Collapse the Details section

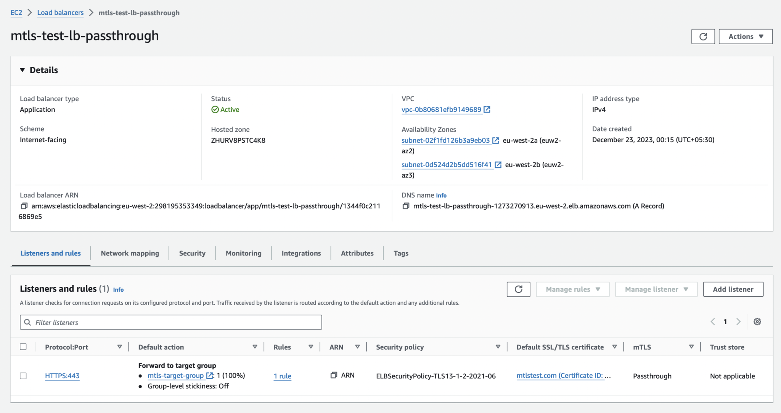pyautogui.click(x=22, y=70)
